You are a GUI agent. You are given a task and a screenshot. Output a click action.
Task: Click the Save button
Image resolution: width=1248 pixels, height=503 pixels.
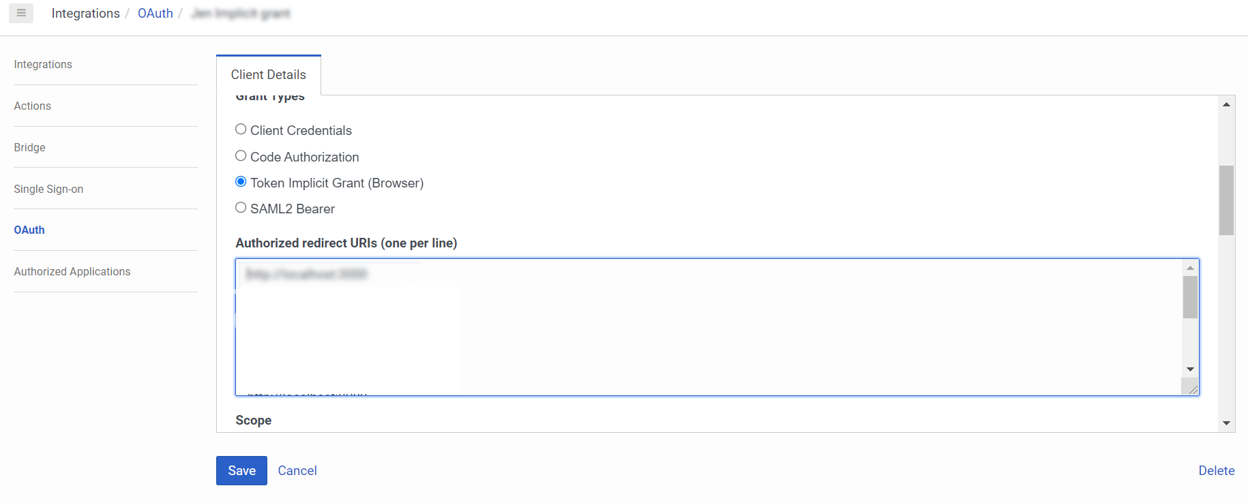(x=241, y=470)
